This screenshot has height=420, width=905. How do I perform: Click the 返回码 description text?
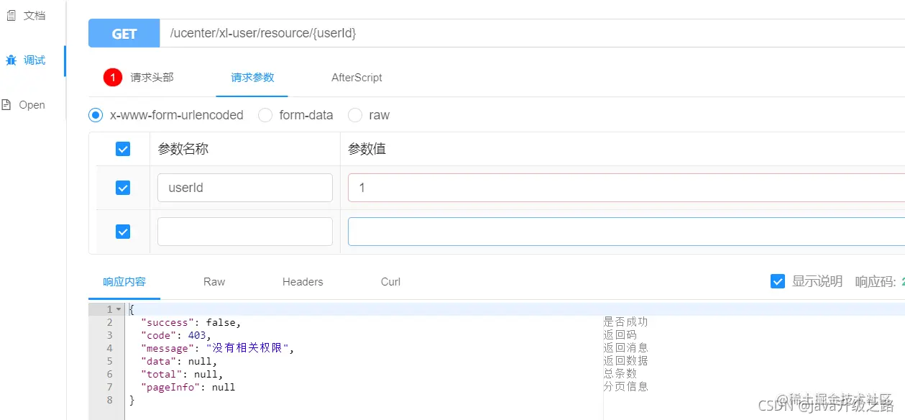620,334
